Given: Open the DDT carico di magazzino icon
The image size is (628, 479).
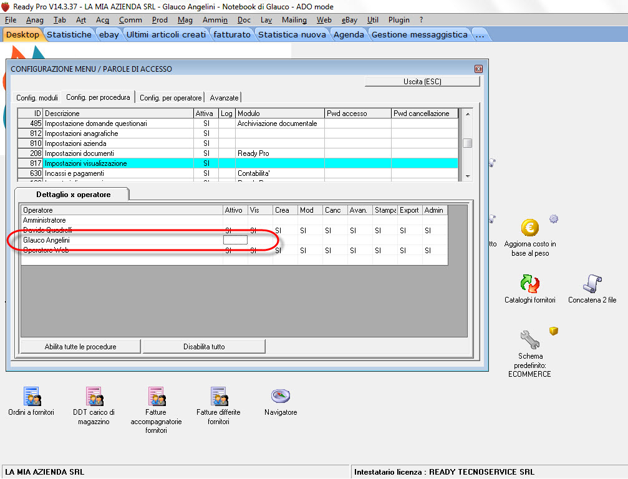Looking at the screenshot, I should tap(94, 397).
